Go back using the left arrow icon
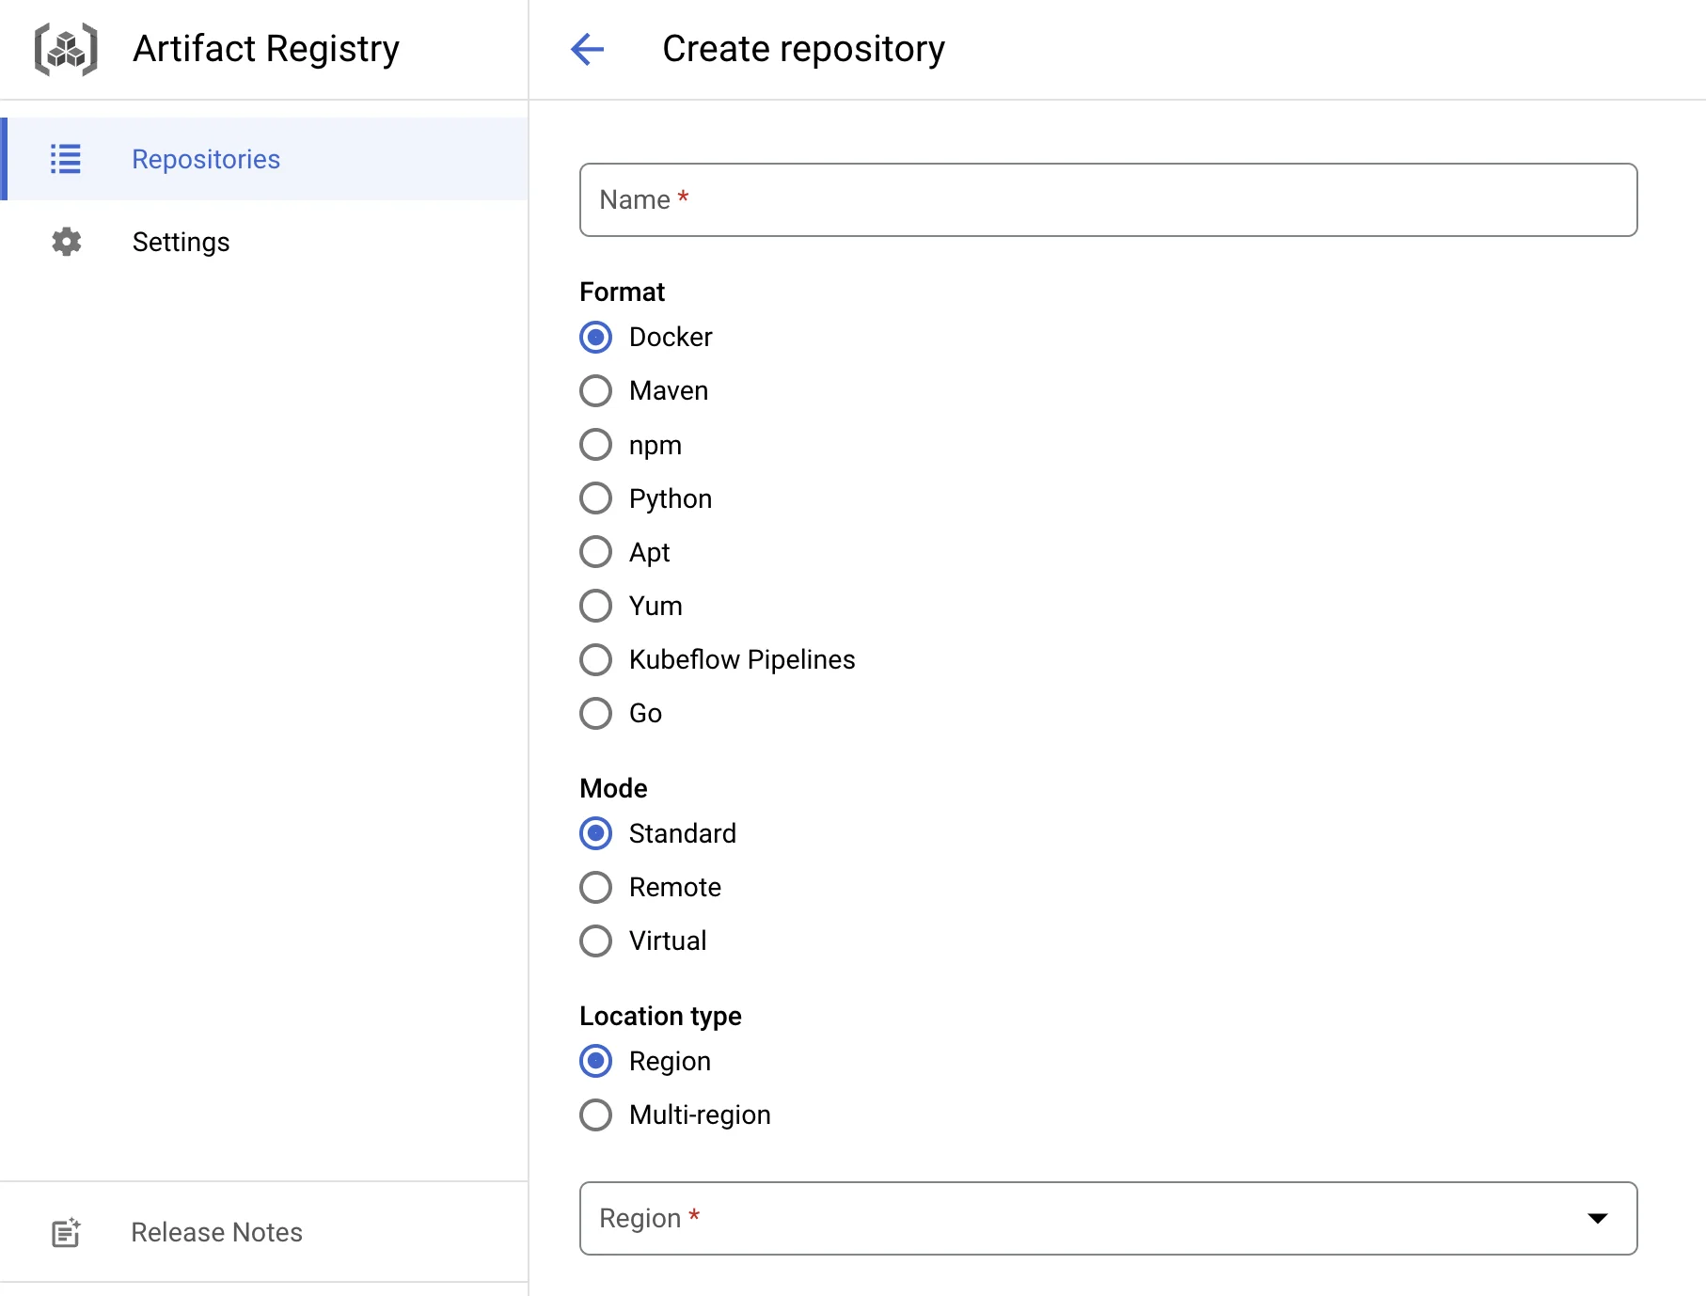The height and width of the screenshot is (1296, 1706). point(588,49)
